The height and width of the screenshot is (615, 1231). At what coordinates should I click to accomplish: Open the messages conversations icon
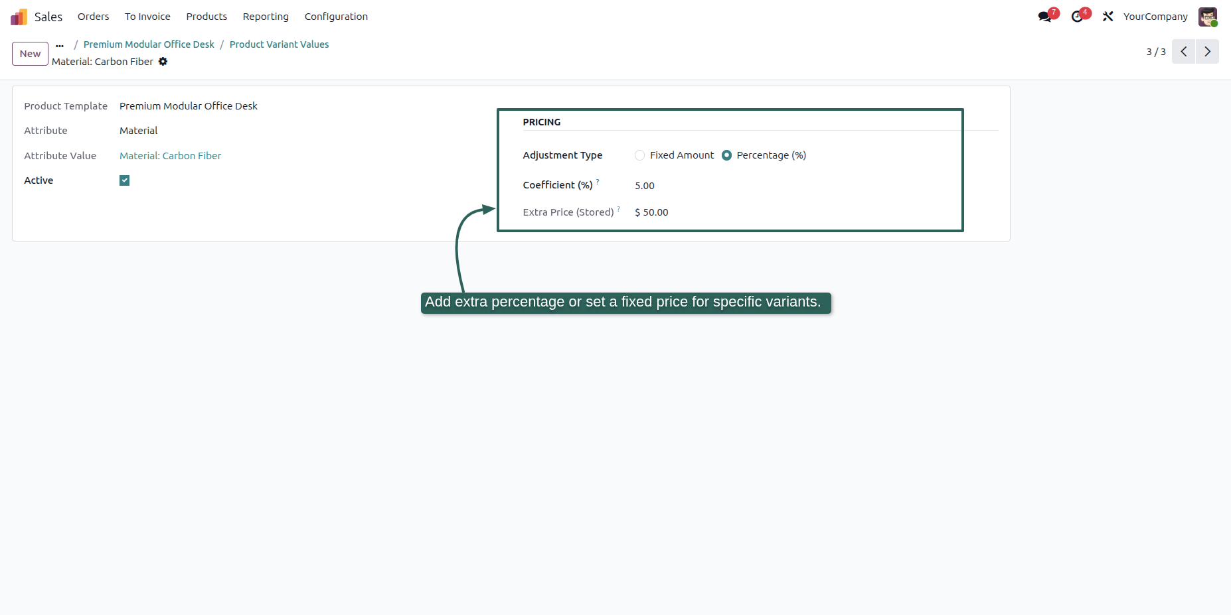1045,17
